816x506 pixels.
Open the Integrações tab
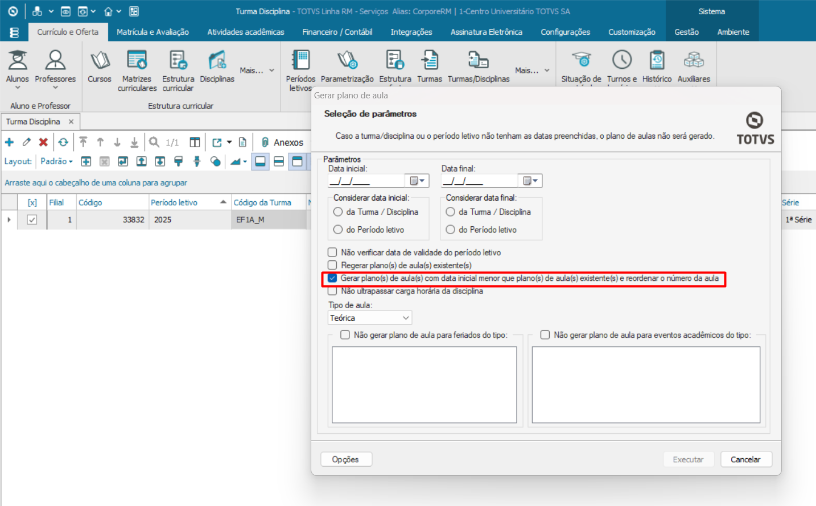coord(411,32)
